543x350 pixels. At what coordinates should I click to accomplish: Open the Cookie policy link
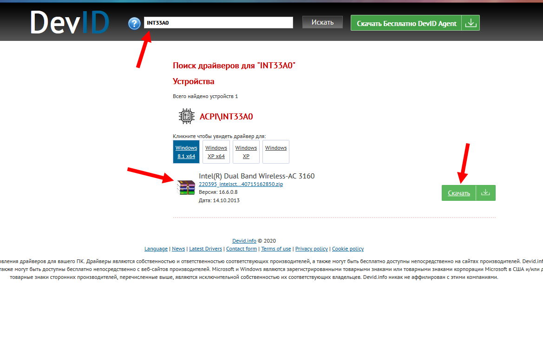coord(348,249)
